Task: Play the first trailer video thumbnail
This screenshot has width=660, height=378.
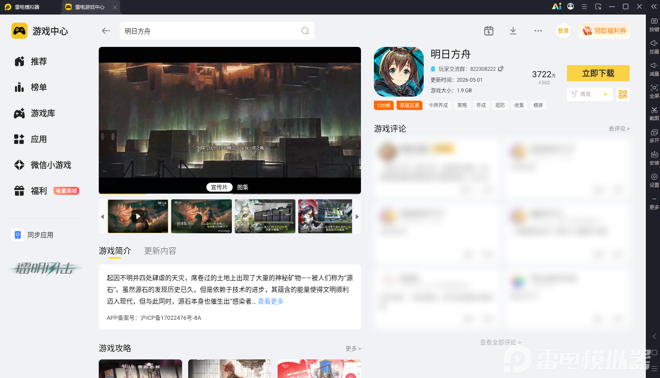Action: click(x=138, y=216)
